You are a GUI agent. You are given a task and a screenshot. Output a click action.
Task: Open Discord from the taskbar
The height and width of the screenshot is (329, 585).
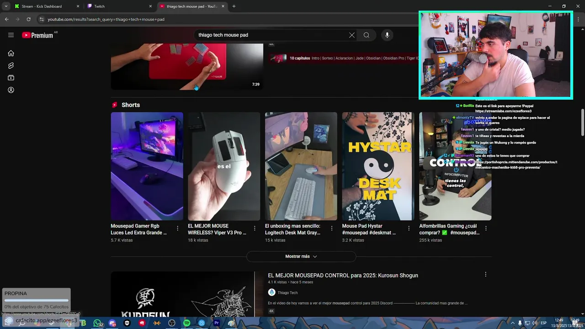click(112, 323)
